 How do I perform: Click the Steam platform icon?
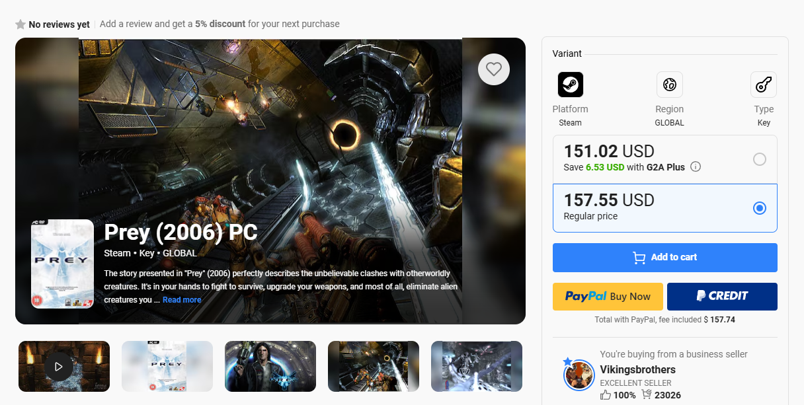coord(570,85)
